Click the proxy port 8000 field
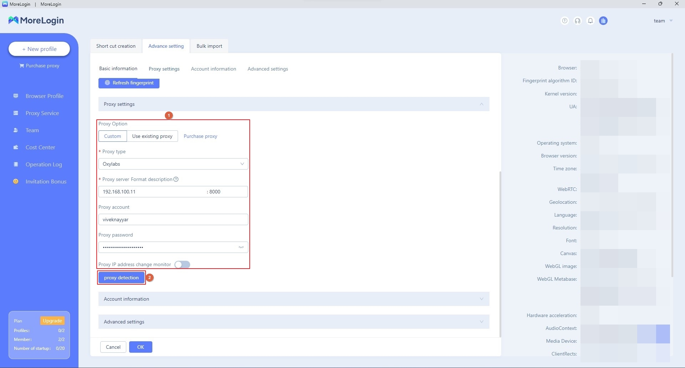685x368 pixels. coord(227,192)
